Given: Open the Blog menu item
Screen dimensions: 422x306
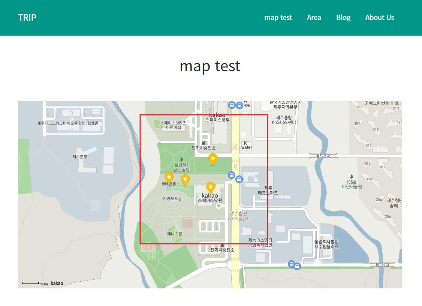Looking at the screenshot, I should coord(343,18).
